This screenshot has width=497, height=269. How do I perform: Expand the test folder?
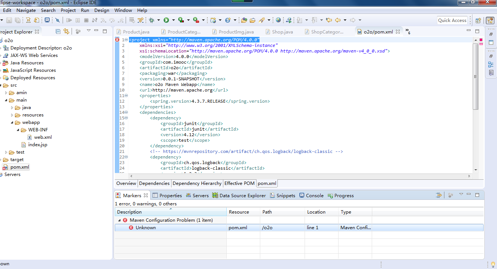(6, 152)
